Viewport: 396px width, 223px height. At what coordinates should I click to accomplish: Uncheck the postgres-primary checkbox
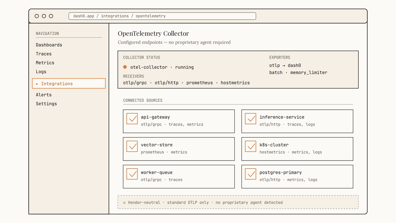click(x=251, y=174)
